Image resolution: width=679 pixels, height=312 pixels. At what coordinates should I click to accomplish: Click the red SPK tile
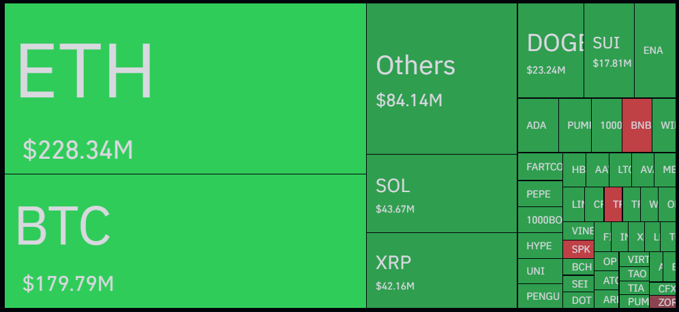click(x=578, y=249)
